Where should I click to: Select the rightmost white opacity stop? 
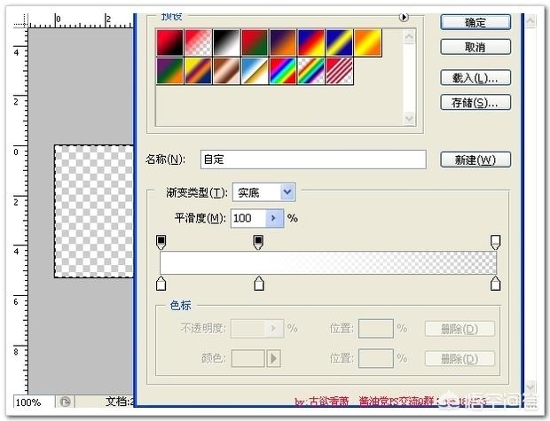tap(496, 241)
